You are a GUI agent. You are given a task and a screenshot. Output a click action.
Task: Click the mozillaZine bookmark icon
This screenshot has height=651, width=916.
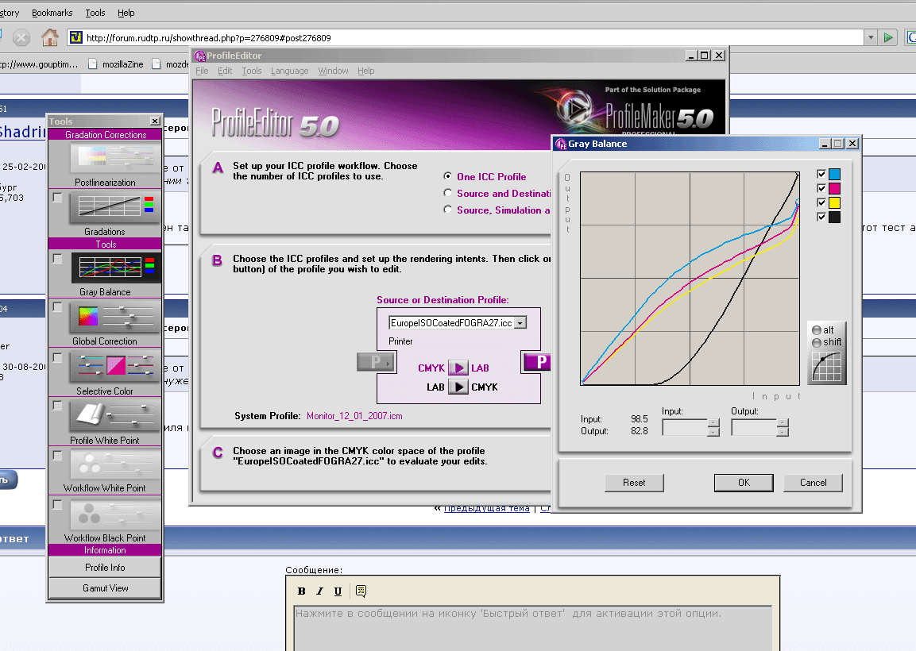coord(92,64)
